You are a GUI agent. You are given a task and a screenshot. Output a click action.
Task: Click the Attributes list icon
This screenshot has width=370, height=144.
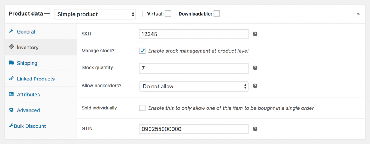coord(11,94)
